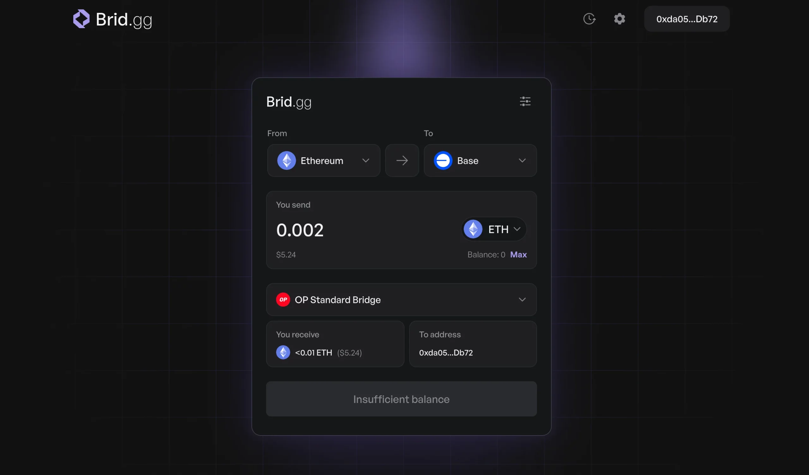809x475 pixels.
Task: Click the Brid.gg diamond logo icon
Action: (81, 18)
